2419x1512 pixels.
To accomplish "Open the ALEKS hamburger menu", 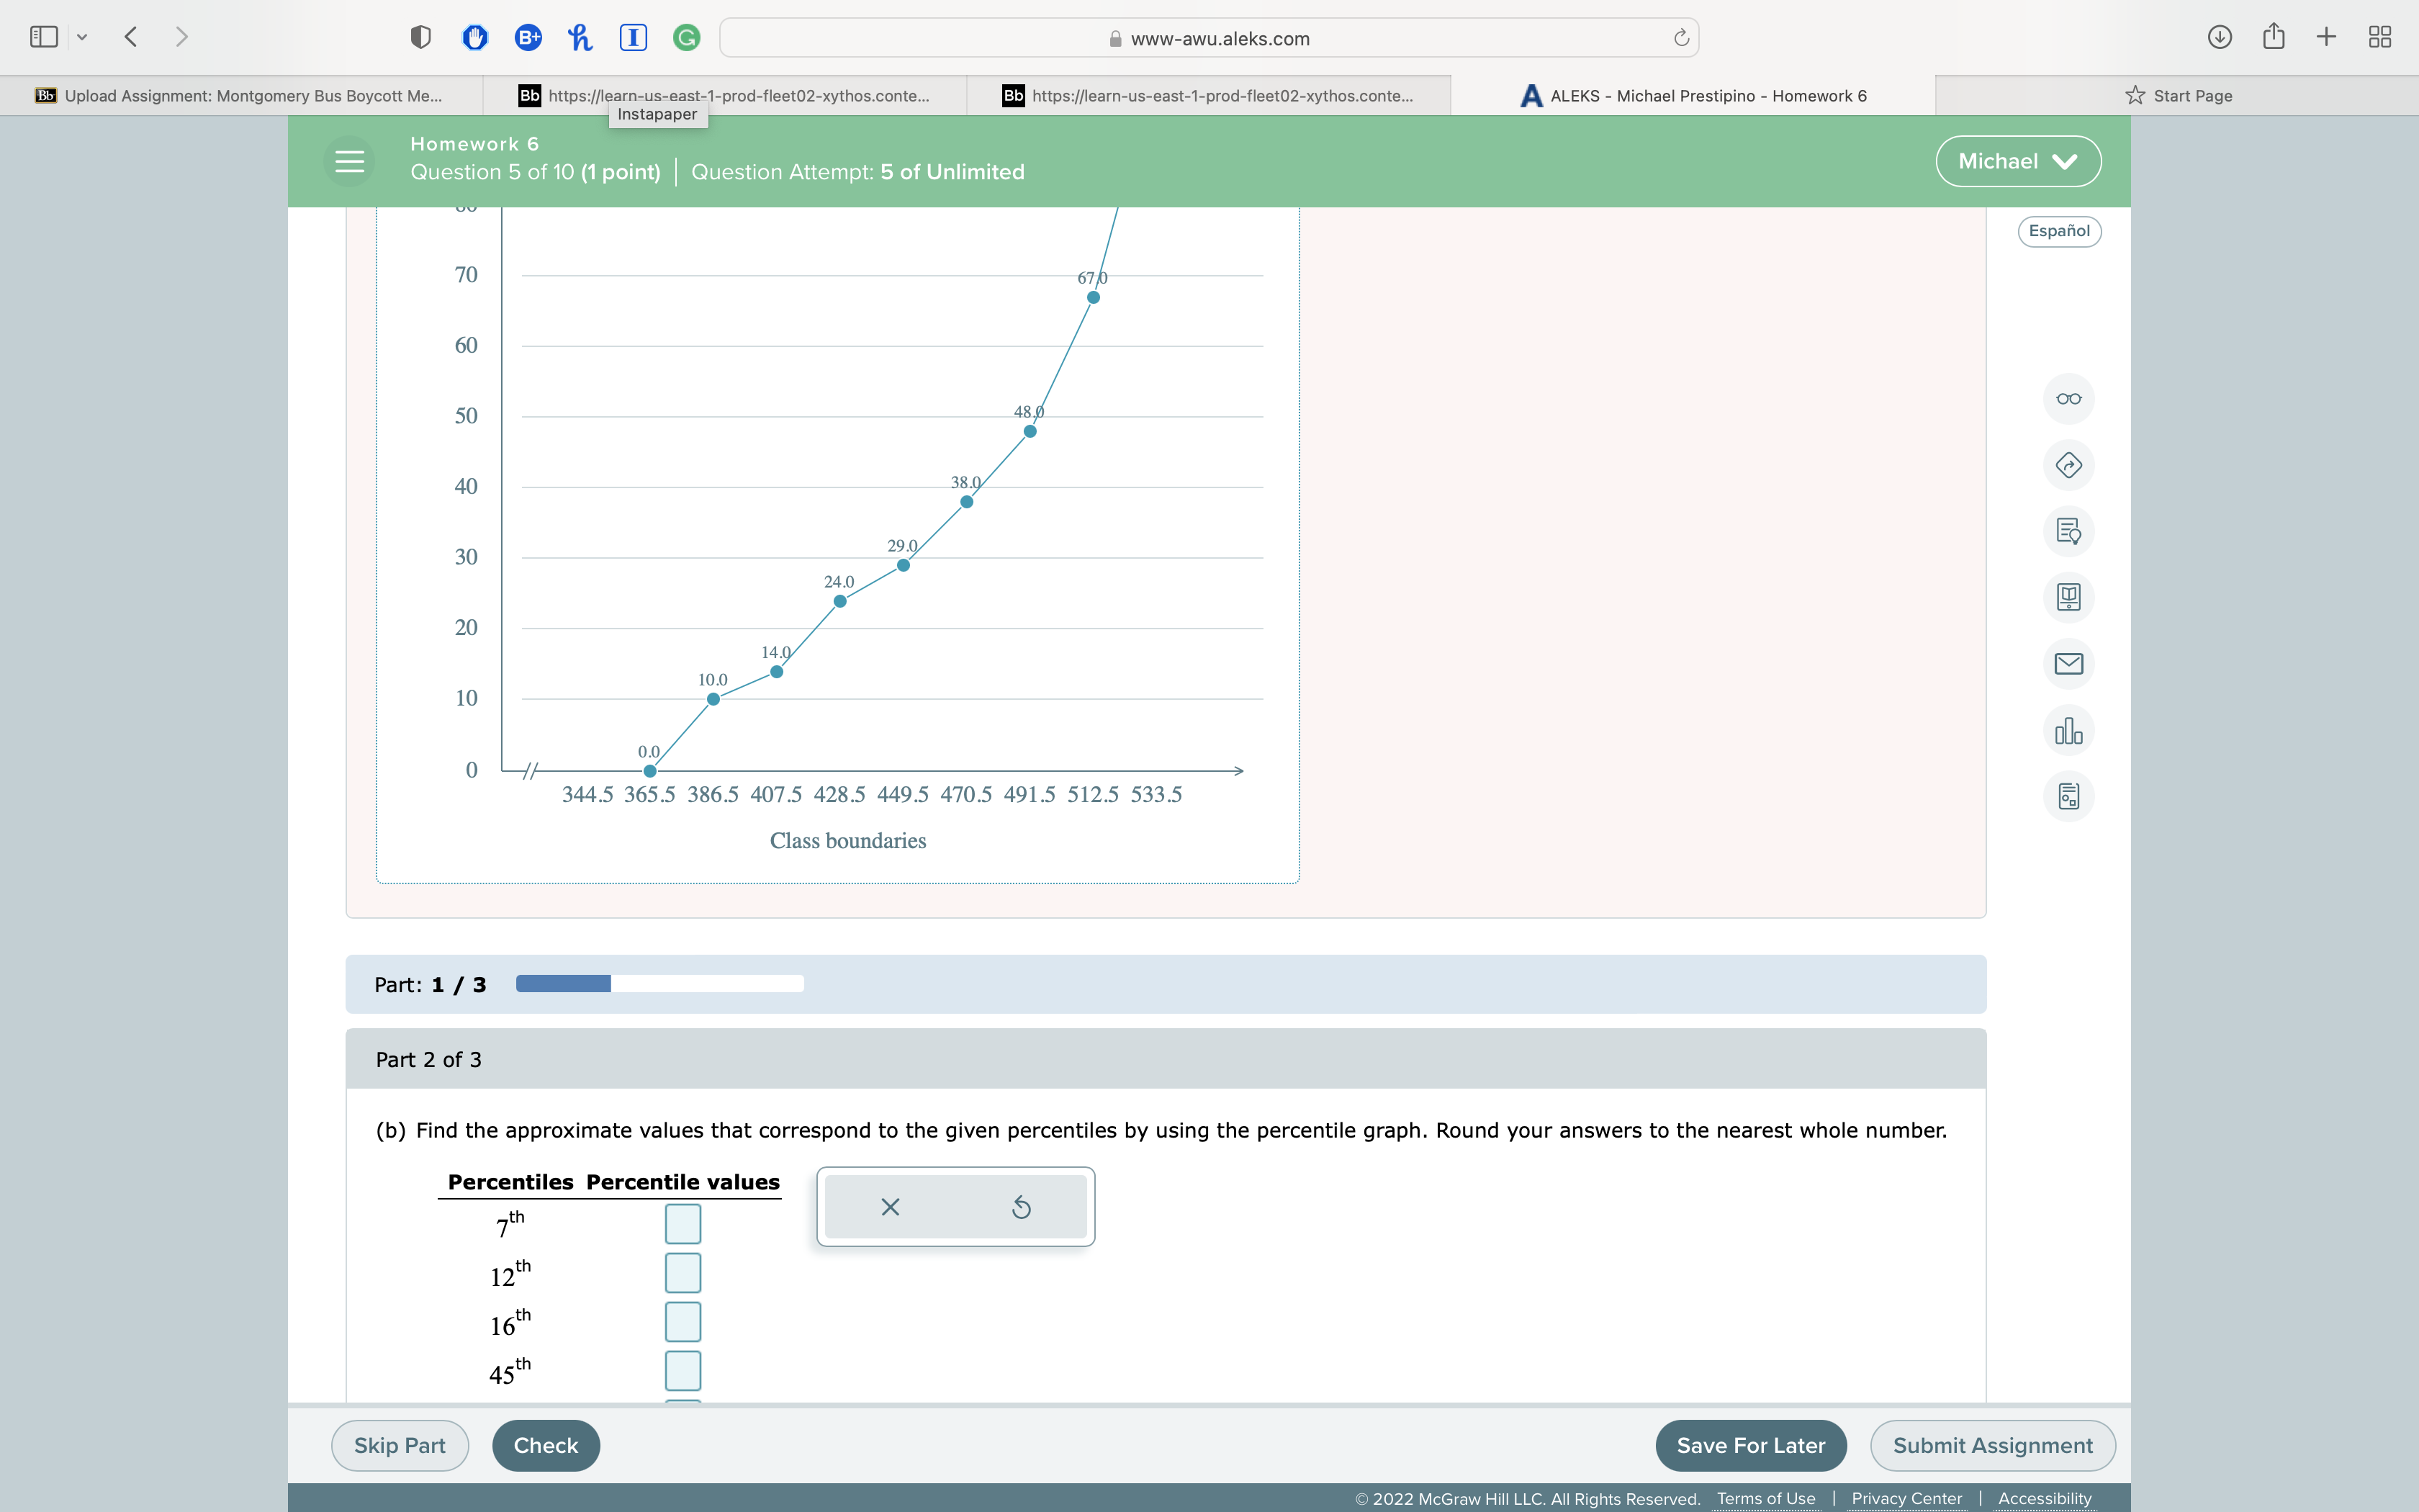I will click(x=349, y=161).
